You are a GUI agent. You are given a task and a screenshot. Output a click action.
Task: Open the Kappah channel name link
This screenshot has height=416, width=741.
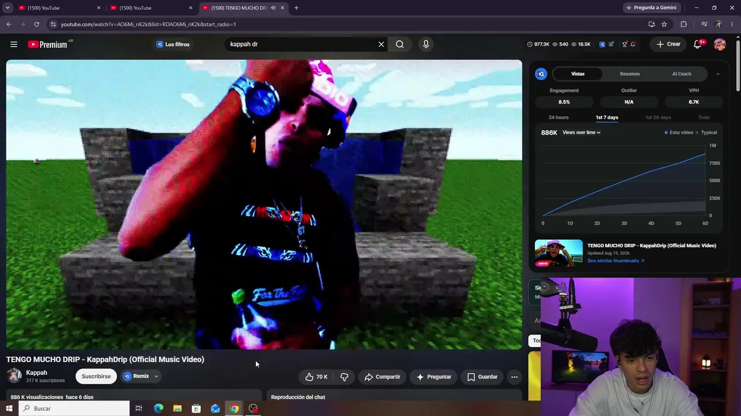(x=36, y=373)
